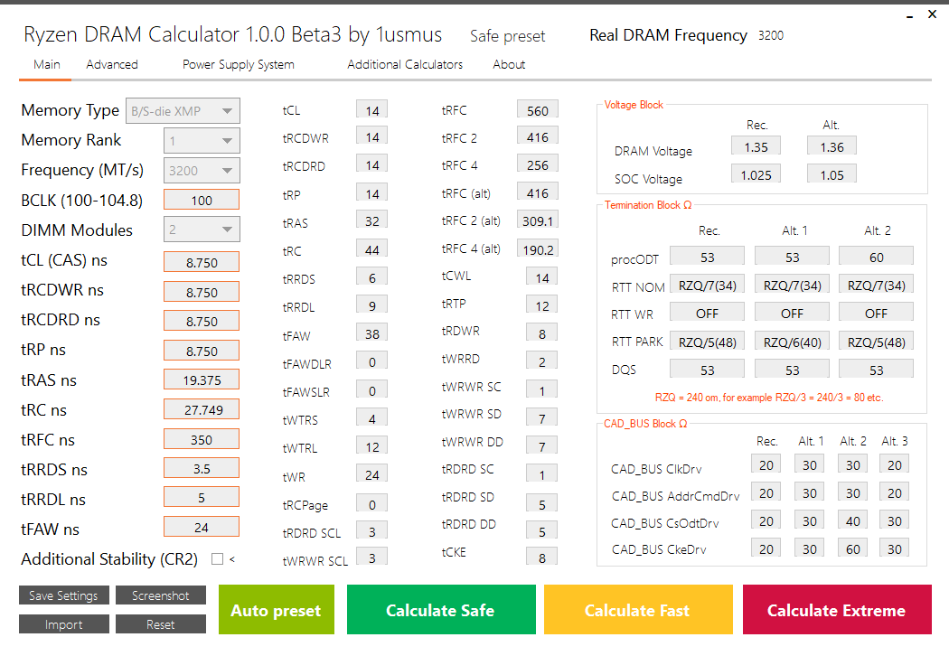Click the alternative SOC Voltage 1.05
Image resolution: width=949 pixels, height=656 pixels.
point(832,174)
